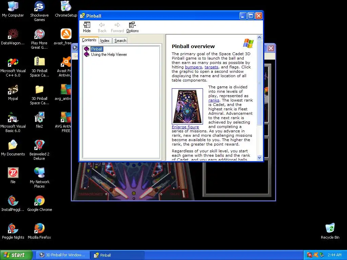Select the InstallPeggle desktop icon

pos(13,203)
